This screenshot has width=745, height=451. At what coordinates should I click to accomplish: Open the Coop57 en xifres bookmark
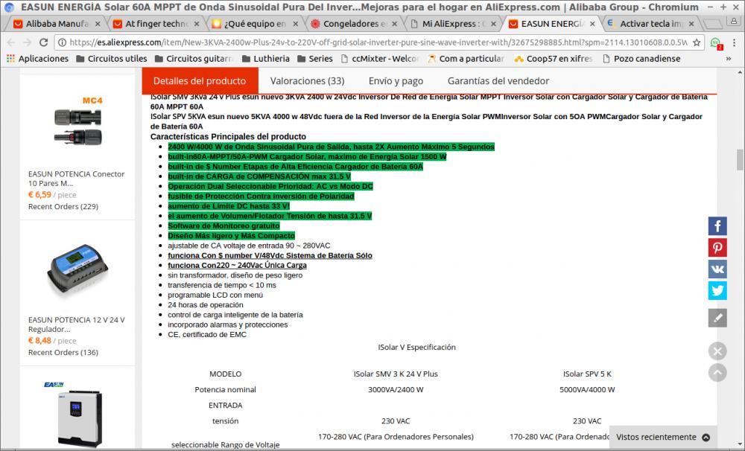pos(554,59)
